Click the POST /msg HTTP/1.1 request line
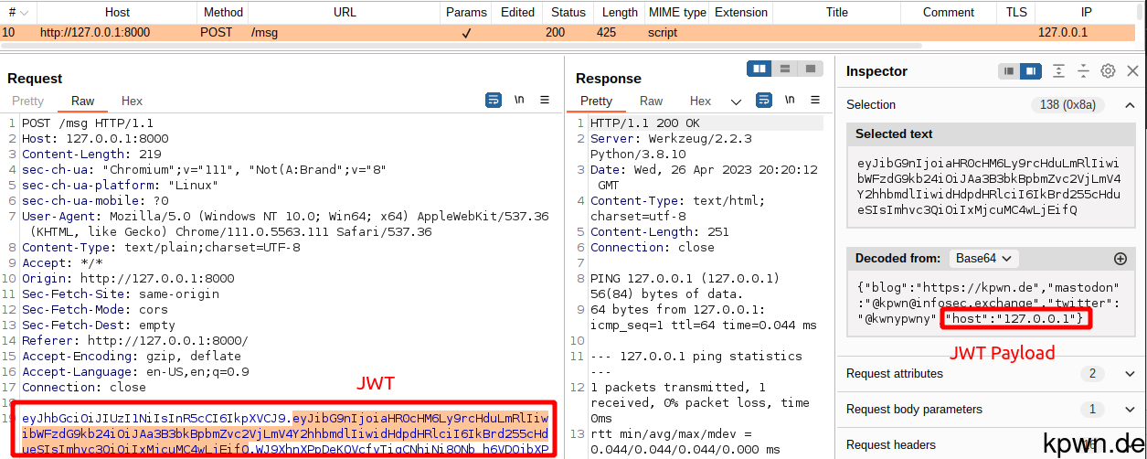Viewport: 1147px width, 459px height. [88, 123]
